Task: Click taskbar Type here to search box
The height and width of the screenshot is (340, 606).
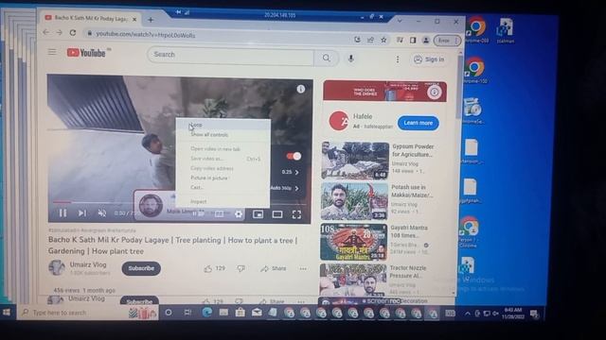Action: click(87, 313)
